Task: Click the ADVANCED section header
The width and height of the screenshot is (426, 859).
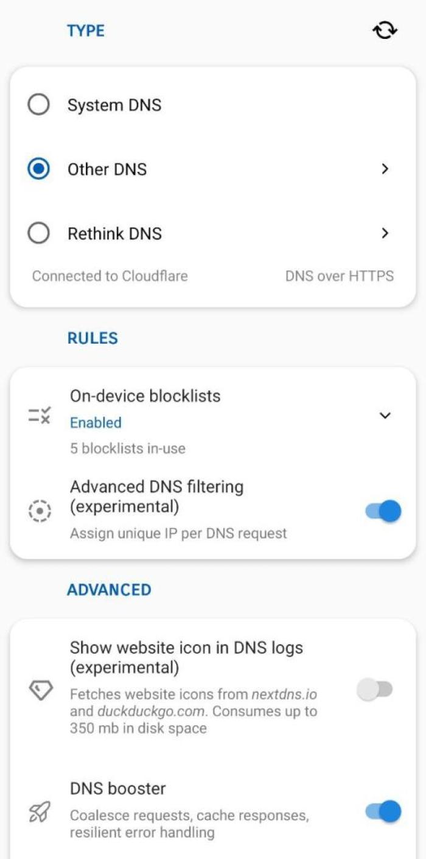Action: tap(110, 589)
